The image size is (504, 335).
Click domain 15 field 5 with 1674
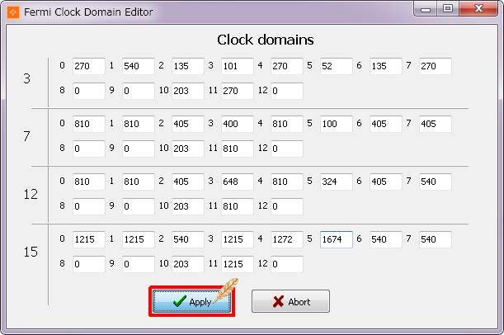pyautogui.click(x=337, y=239)
